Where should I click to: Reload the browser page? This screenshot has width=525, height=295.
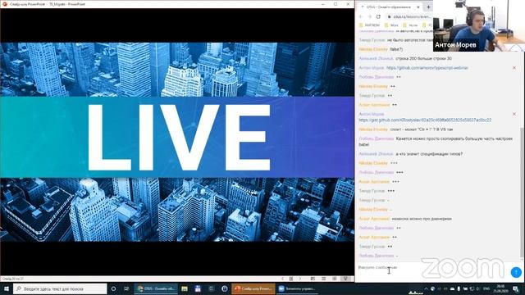click(x=378, y=16)
